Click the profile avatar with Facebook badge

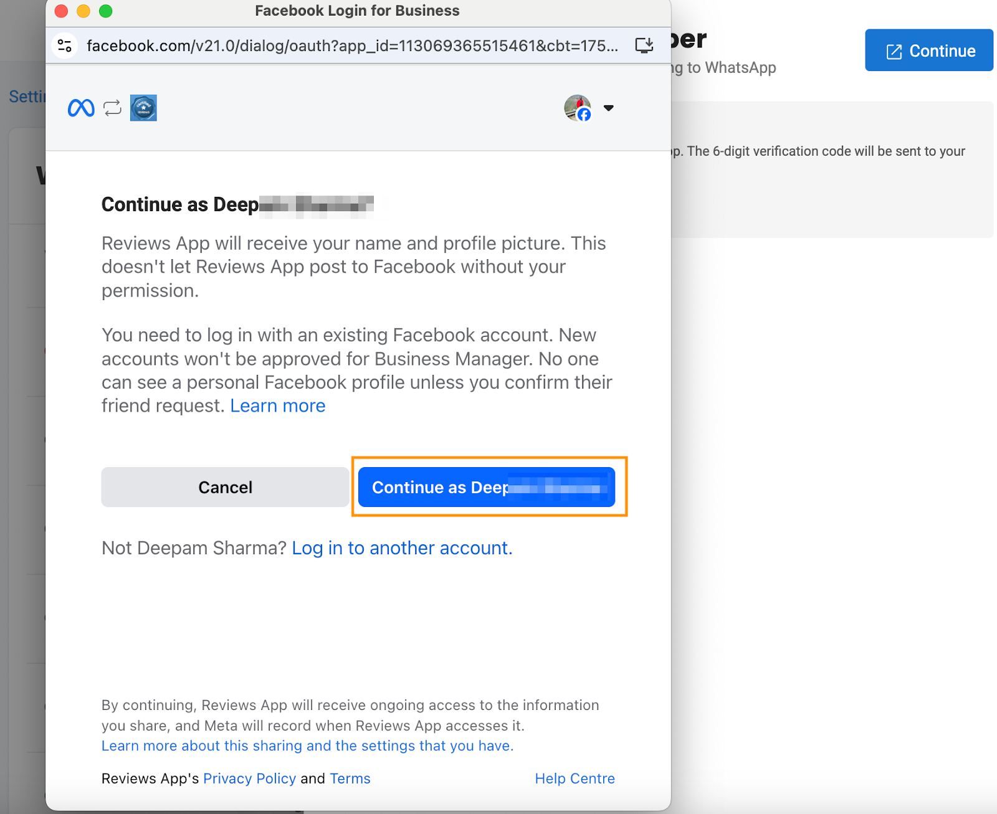click(578, 108)
